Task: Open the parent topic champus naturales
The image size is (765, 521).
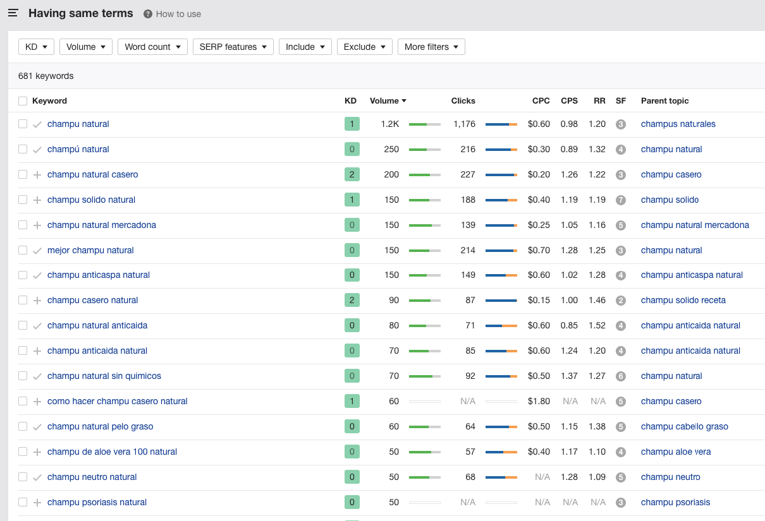Action: [x=678, y=124]
